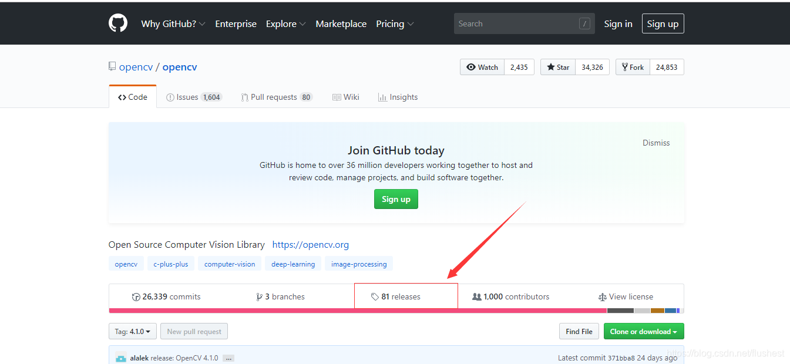
Task: Click the Sign up button in header
Action: pos(663,23)
